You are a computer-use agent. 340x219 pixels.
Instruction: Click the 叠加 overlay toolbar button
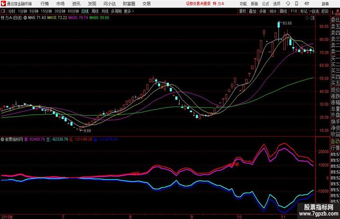[253, 11]
